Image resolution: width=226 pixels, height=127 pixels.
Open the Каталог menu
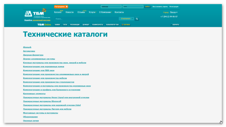pos(58,12)
